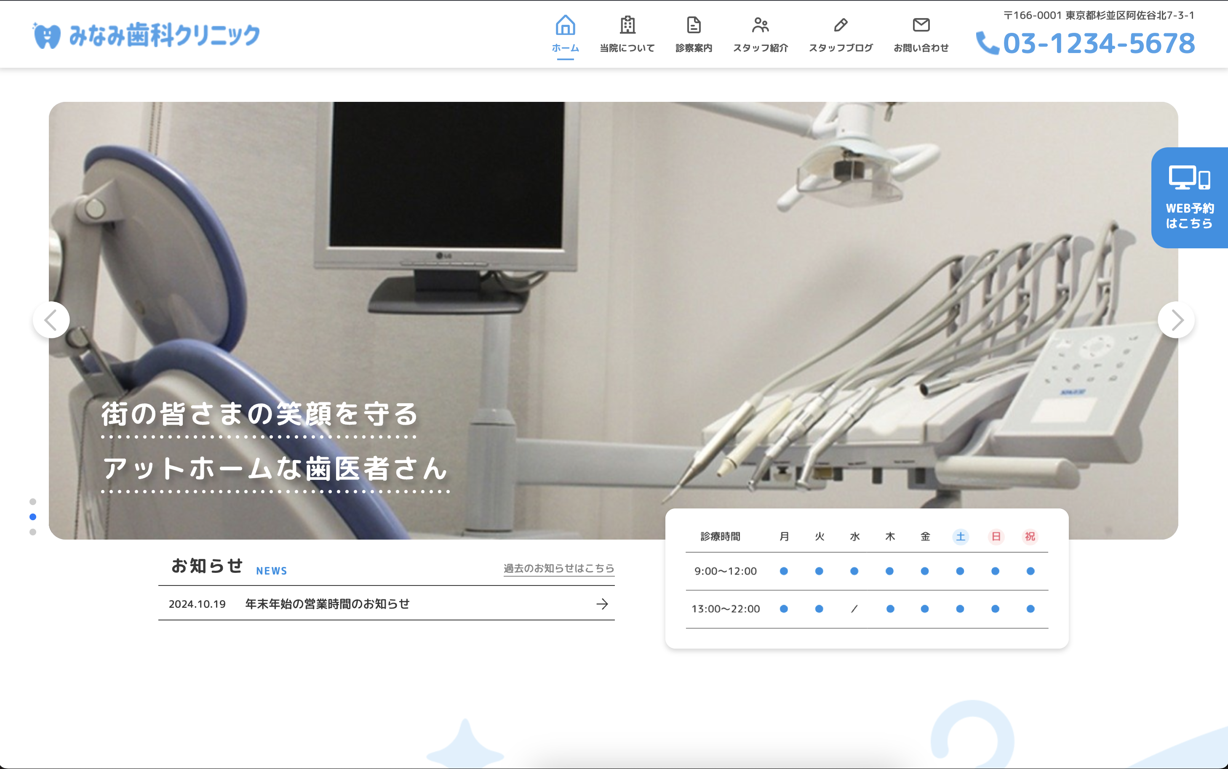Open the スタッフブログ menu item
This screenshot has height=769, width=1228.
(x=841, y=48)
